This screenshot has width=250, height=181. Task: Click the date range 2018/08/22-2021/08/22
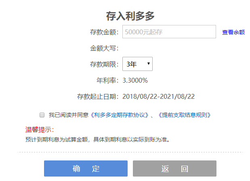coord(158,96)
